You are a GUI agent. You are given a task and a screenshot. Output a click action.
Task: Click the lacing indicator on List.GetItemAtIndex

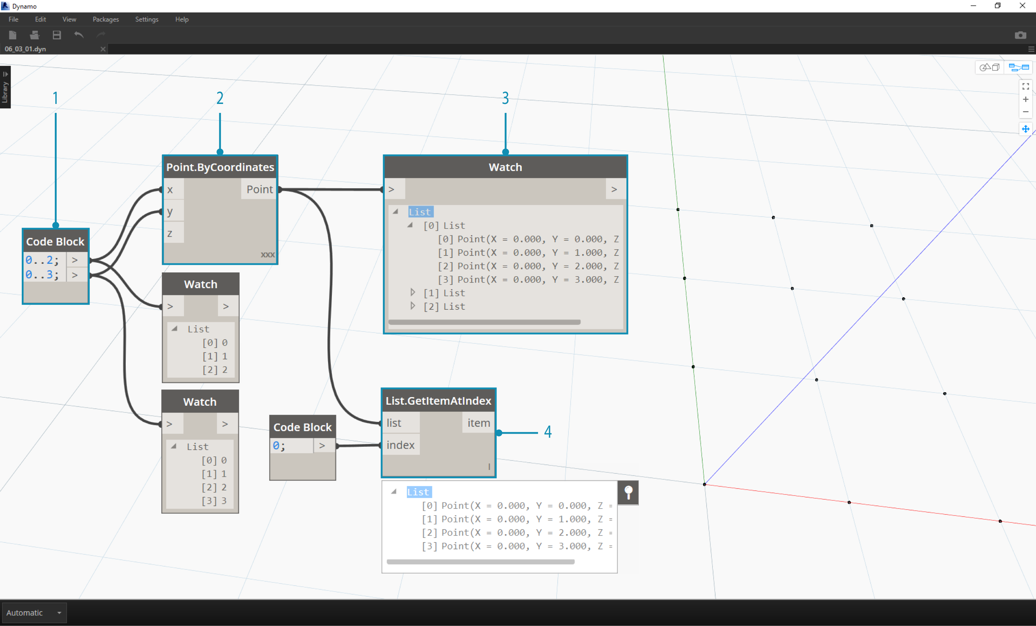tap(489, 466)
